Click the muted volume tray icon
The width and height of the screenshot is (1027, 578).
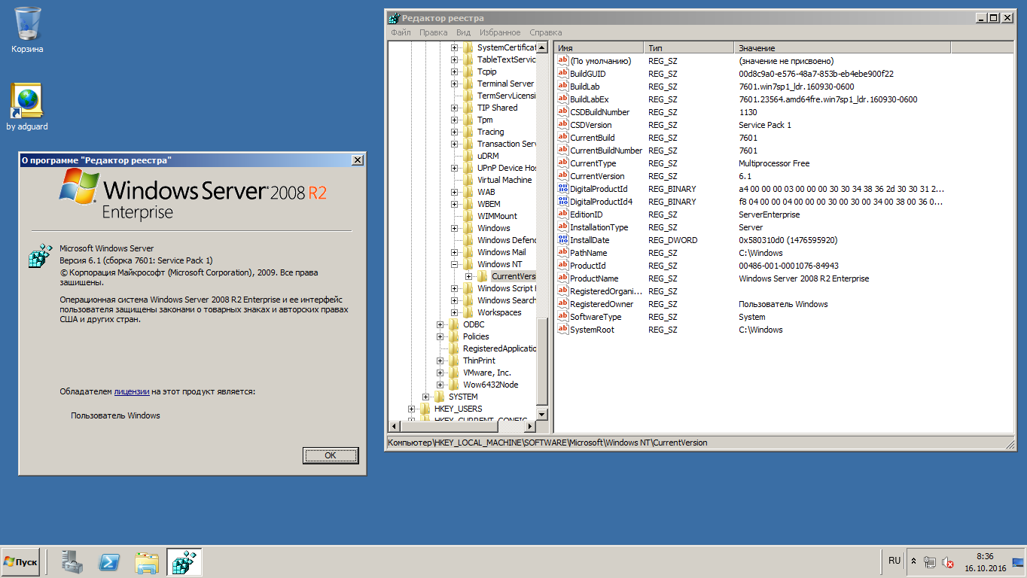click(949, 562)
